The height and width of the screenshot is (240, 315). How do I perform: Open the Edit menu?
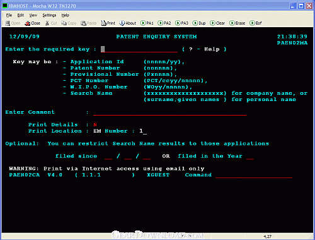coord(21,15)
